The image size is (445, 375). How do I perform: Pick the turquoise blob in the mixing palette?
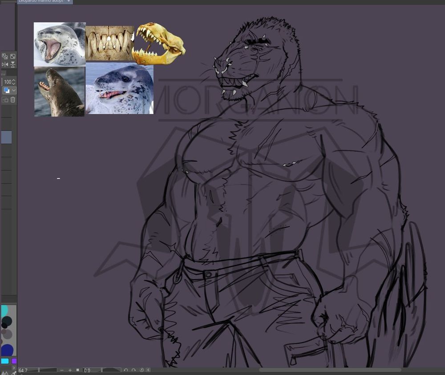point(4,311)
